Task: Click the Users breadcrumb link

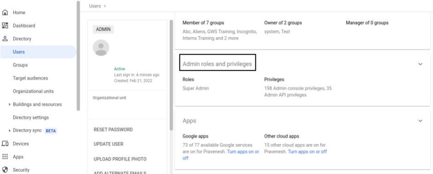Action: coord(95,6)
